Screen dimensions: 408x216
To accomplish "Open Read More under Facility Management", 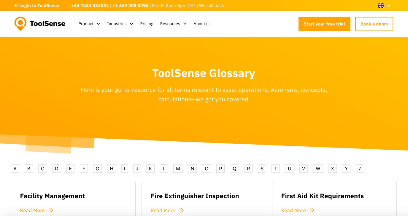I will [x=32, y=210].
